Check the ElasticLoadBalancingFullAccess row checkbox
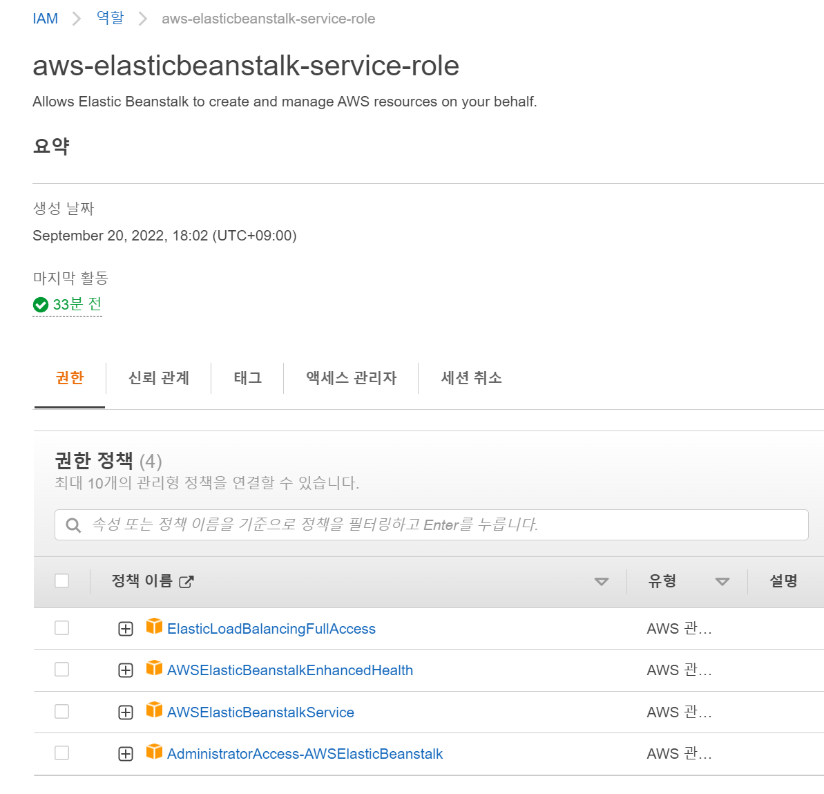Screen dimensions: 824x794 62,628
